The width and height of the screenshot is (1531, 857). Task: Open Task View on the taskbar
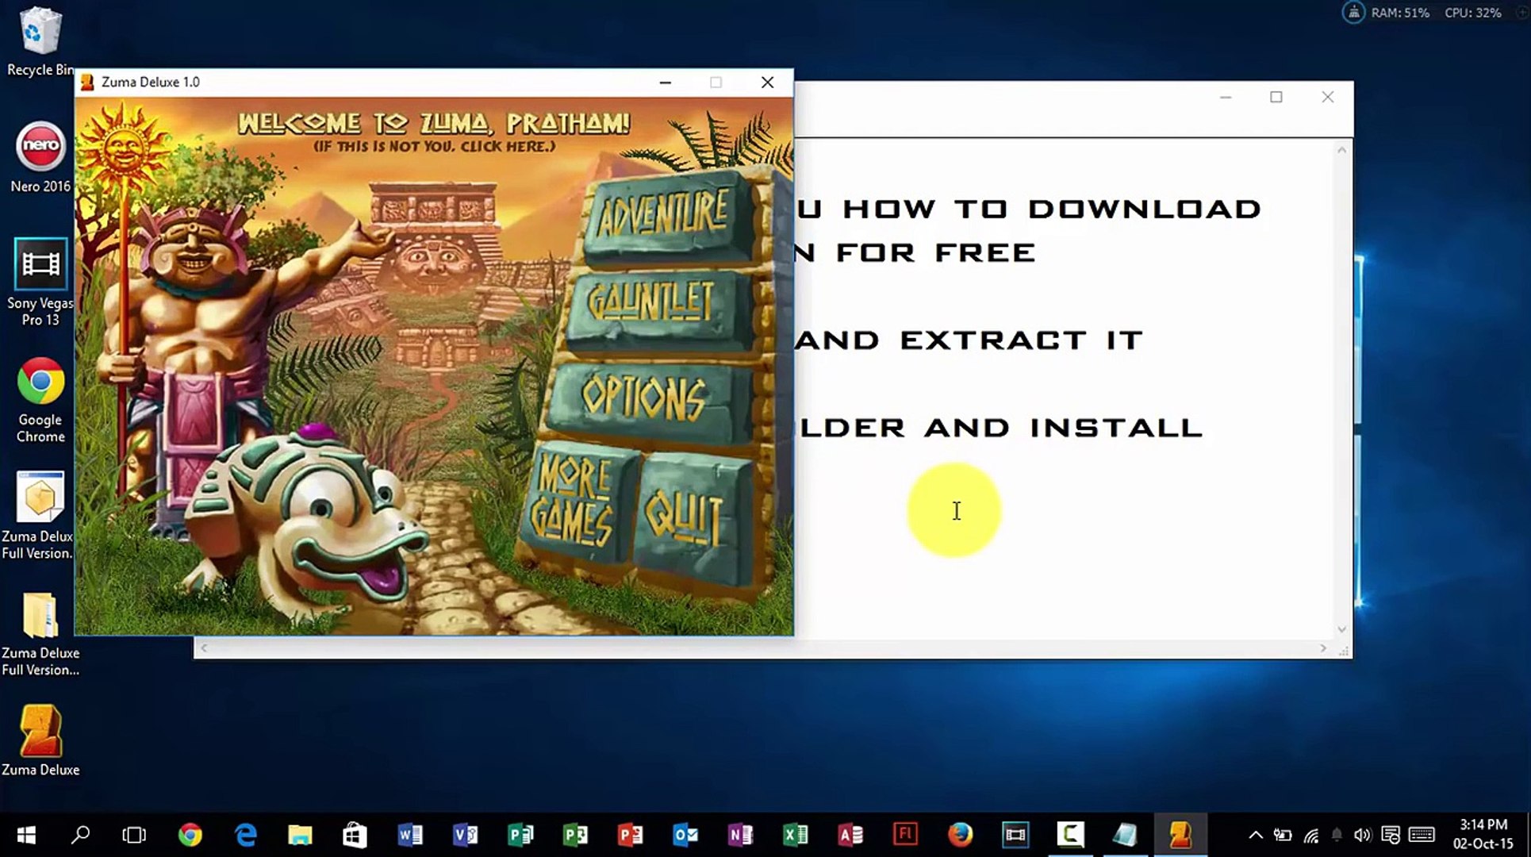coord(134,835)
